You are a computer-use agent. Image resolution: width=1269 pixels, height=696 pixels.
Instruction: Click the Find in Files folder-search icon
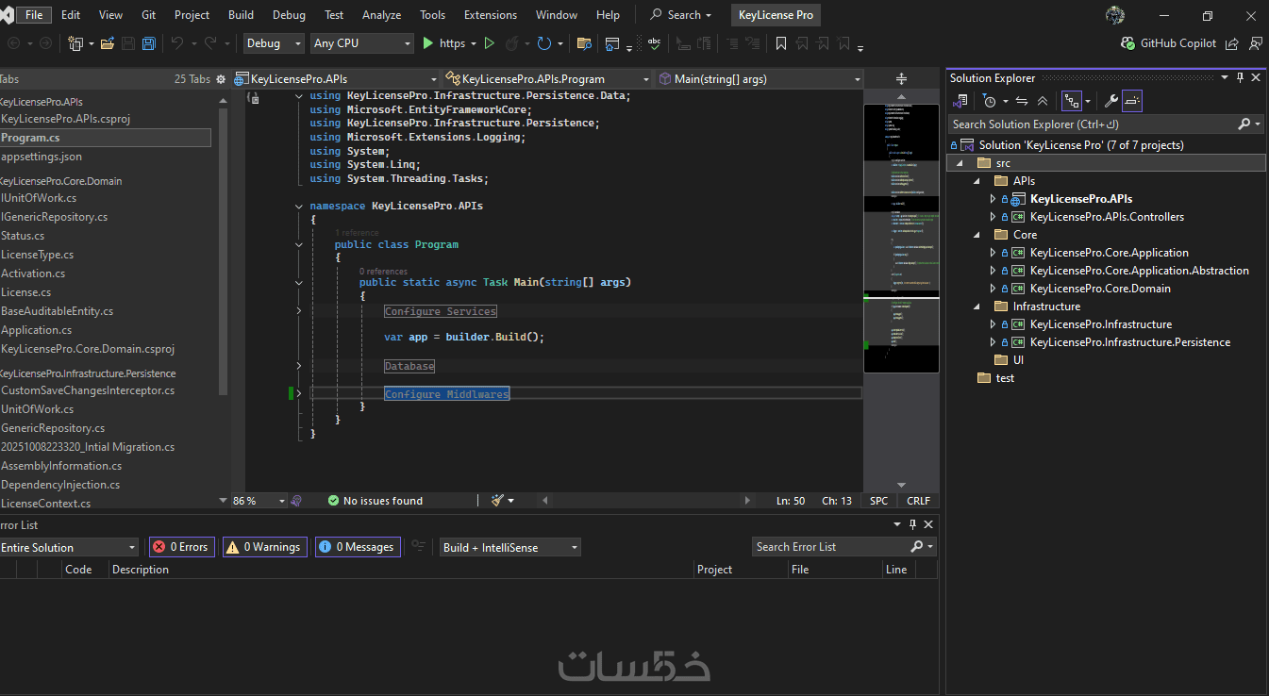584,43
